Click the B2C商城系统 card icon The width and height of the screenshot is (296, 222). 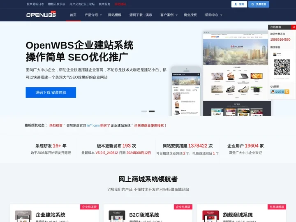point(117,216)
